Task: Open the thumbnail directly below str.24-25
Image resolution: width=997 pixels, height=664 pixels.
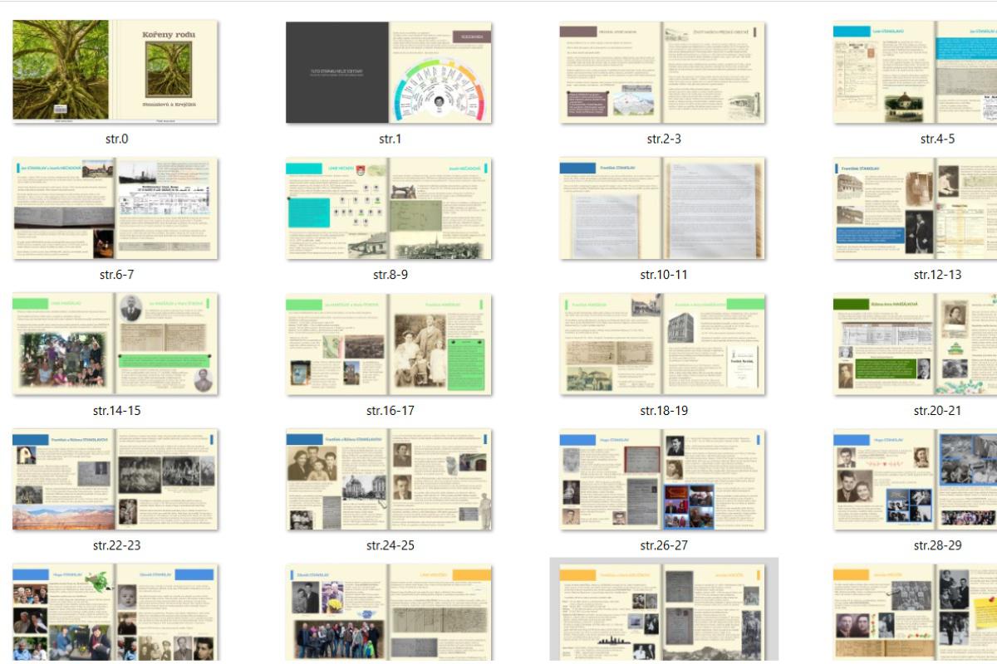Action: [389, 613]
